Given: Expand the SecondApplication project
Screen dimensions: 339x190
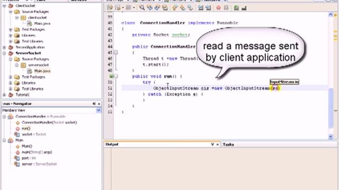Looking at the screenshot, I should pos(4,47).
